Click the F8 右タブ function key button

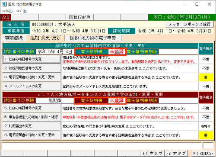coord(176,153)
